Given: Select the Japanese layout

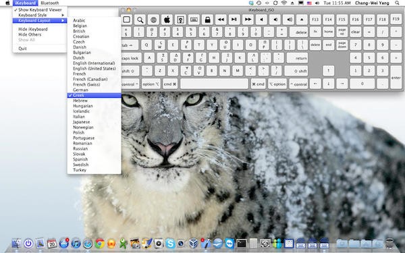Looking at the screenshot, I should 94,122.
